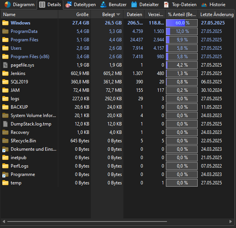Click the 605,2 MB allocated cell
The height and width of the screenshot is (228, 236).
click(x=113, y=73)
